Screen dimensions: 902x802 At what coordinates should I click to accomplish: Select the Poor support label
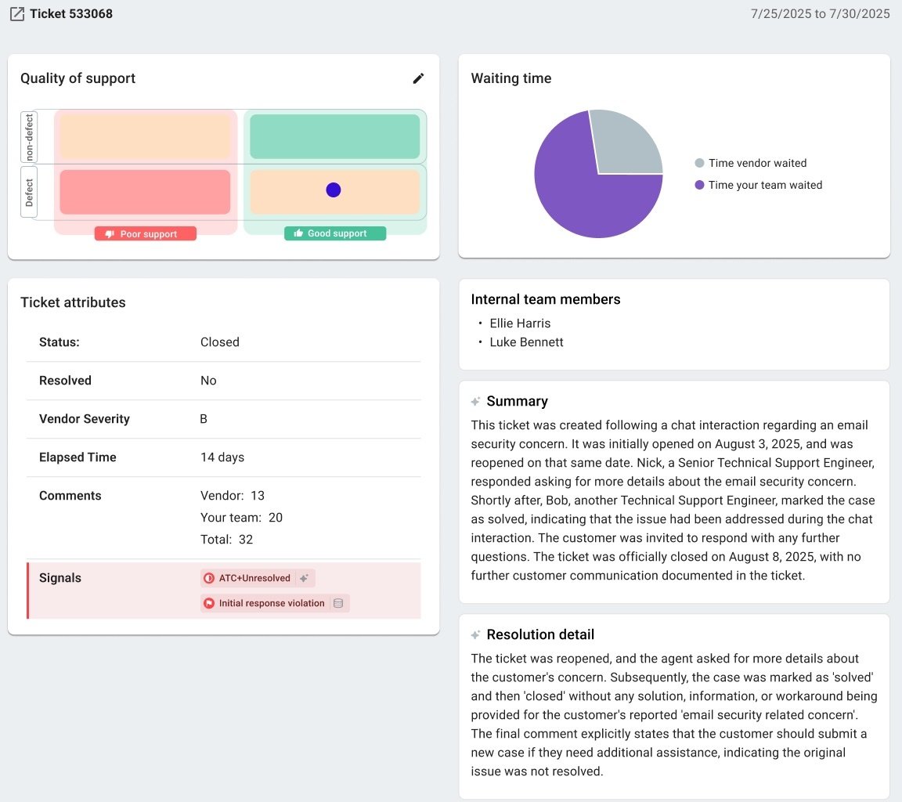coord(146,233)
